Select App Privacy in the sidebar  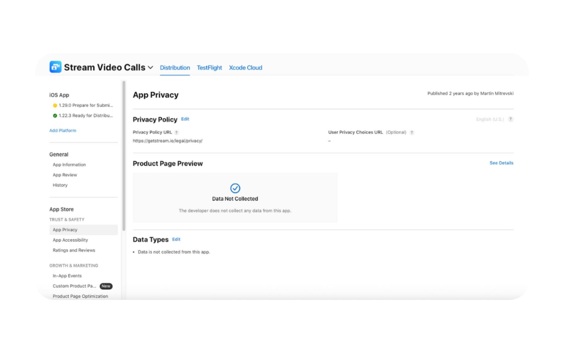(84, 230)
